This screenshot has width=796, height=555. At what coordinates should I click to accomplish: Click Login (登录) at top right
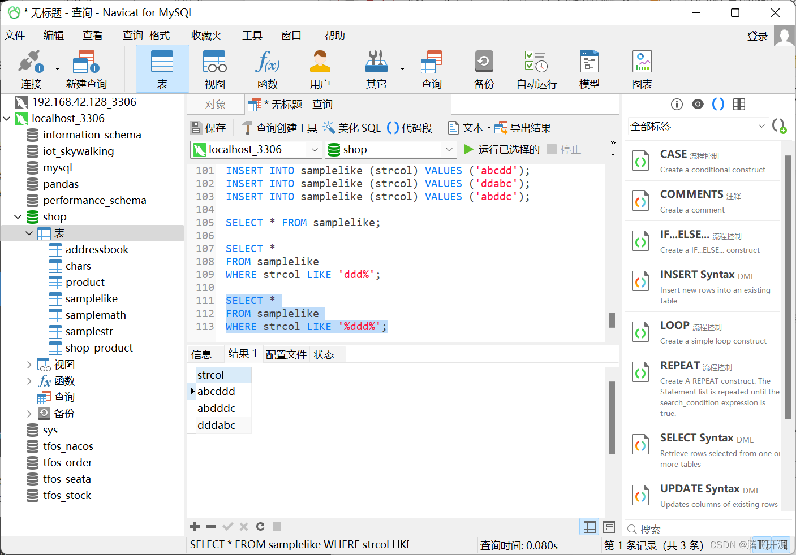pos(758,36)
